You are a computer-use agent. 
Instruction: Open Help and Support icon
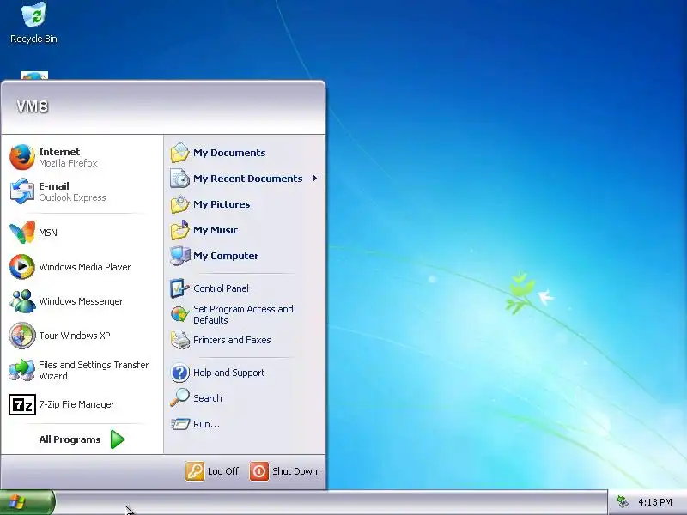[x=179, y=373]
